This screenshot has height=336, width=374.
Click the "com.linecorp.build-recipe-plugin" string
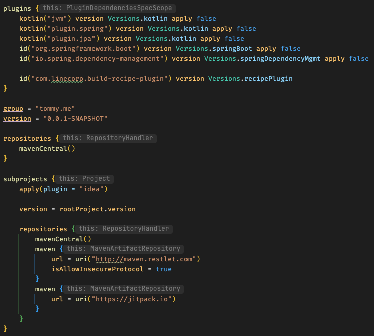pyautogui.click(x=99, y=79)
